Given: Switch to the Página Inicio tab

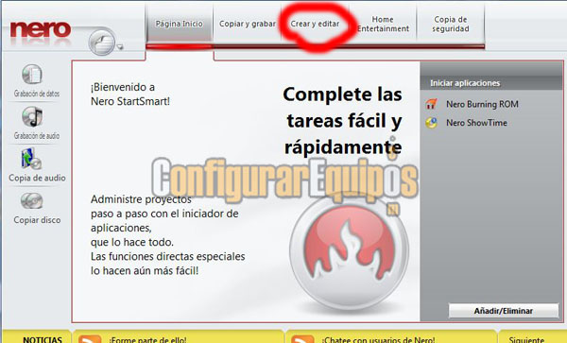Looking at the screenshot, I should click(179, 24).
